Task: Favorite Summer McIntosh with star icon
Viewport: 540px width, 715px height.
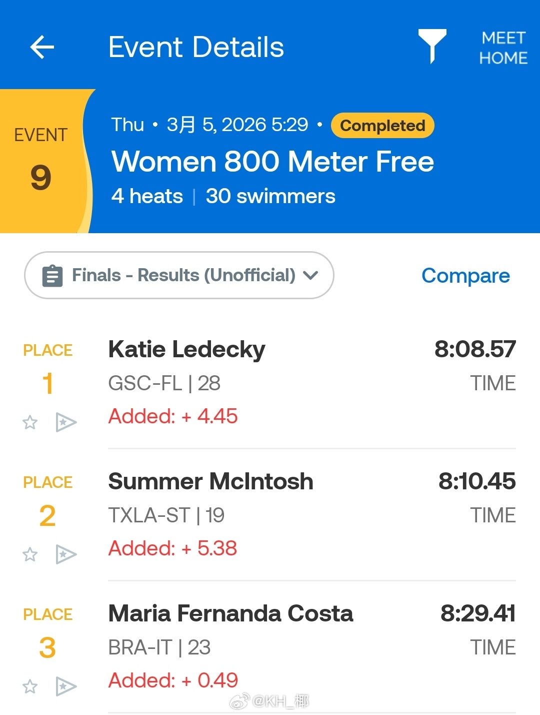Action: point(30,554)
